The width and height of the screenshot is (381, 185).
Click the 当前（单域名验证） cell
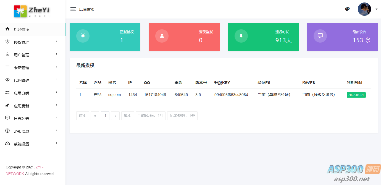[x=274, y=95]
